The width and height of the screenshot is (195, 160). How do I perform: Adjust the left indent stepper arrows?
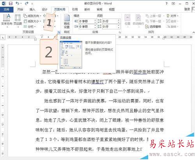(95, 21)
